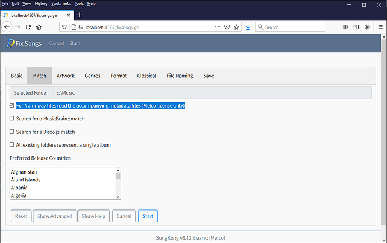The height and width of the screenshot is (243, 387).
Task: Select Åland Islands in the countries list
Action: 63,180
